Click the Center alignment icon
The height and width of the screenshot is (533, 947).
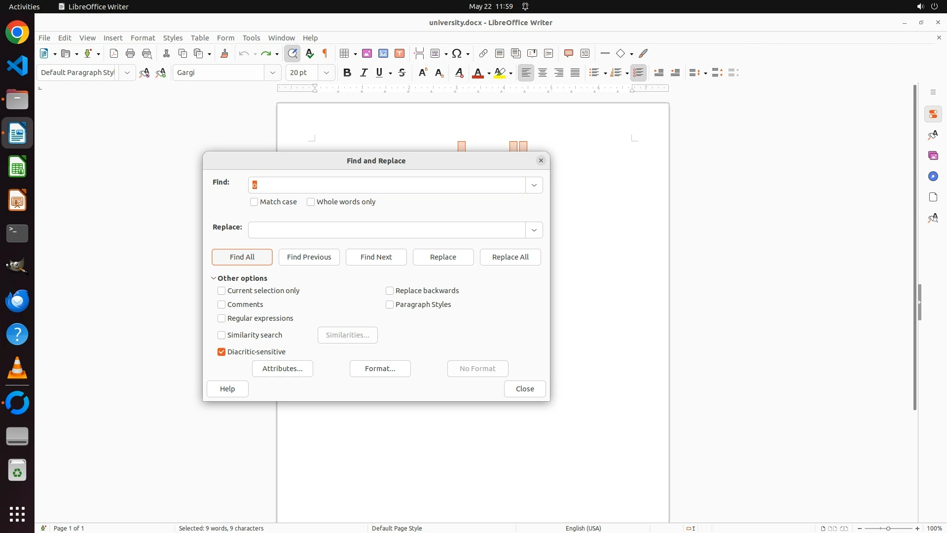pyautogui.click(x=543, y=73)
